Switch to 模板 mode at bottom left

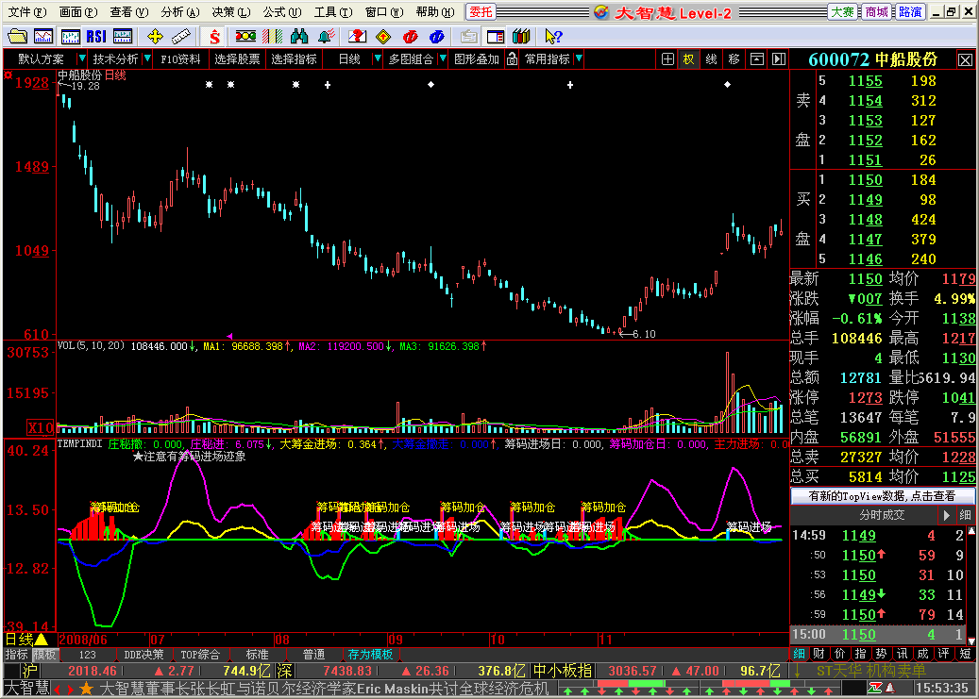[45, 654]
